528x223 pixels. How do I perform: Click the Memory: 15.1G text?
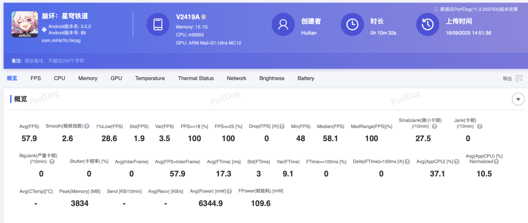192,27
